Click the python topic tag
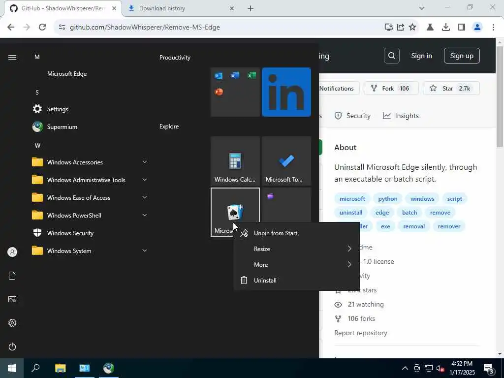Image resolution: width=504 pixels, height=378 pixels. point(388,199)
